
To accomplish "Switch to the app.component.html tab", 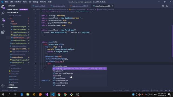I will 79,6.
